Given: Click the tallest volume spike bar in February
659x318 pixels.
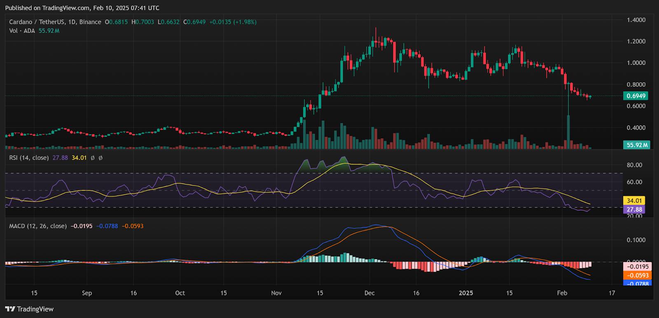Looking at the screenshot, I should (568, 132).
